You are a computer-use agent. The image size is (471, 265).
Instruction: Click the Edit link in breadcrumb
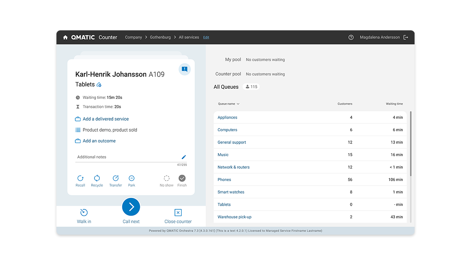tap(206, 38)
